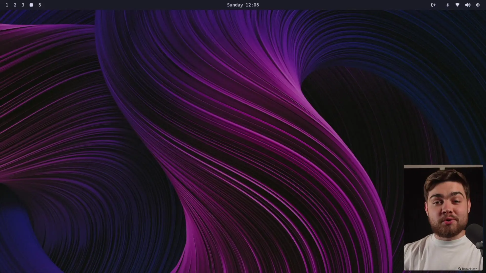Click the logout arrow icon
Viewport: 486px width, 273px height.
click(433, 5)
